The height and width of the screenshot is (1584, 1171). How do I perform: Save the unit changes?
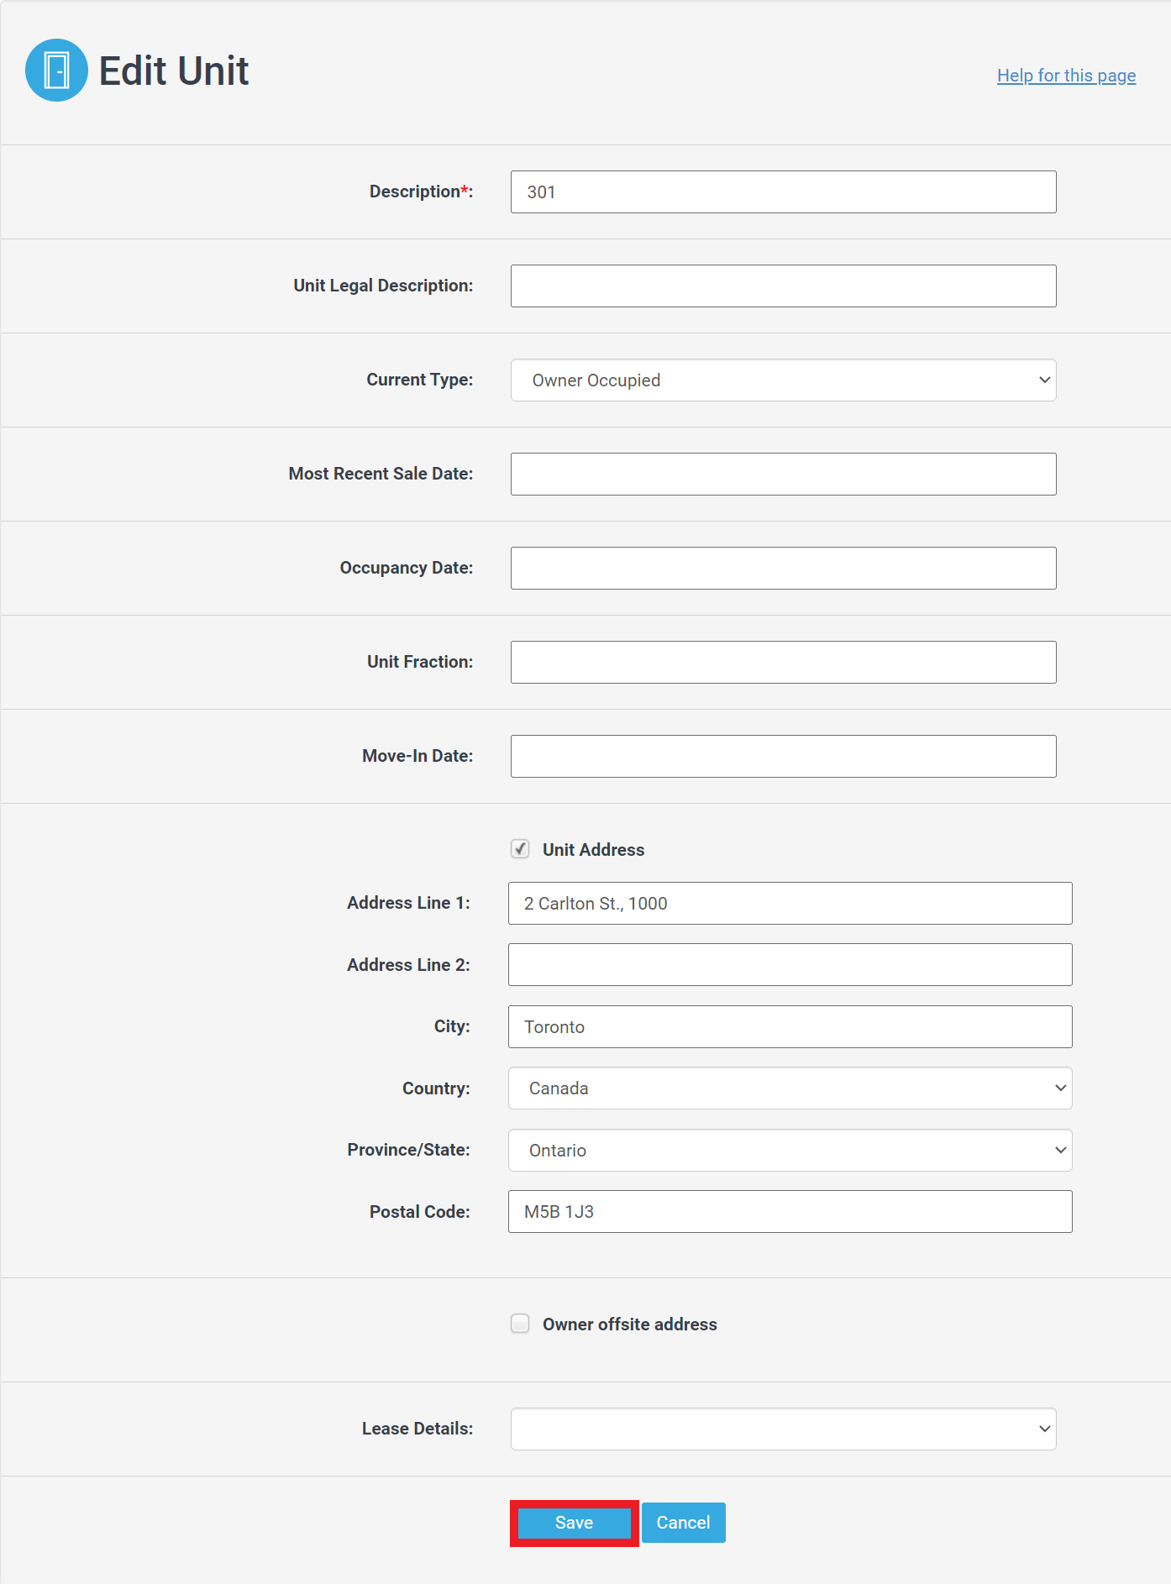coord(574,1523)
